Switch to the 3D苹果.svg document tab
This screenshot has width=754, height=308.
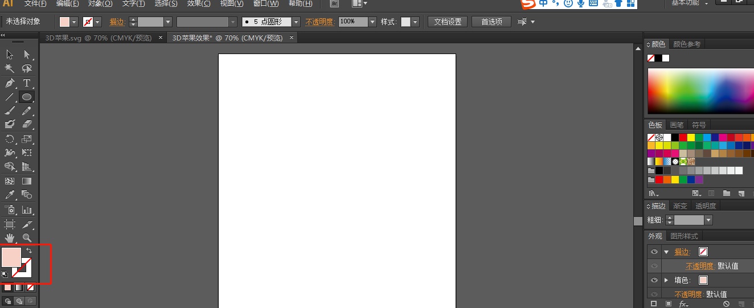click(99, 38)
